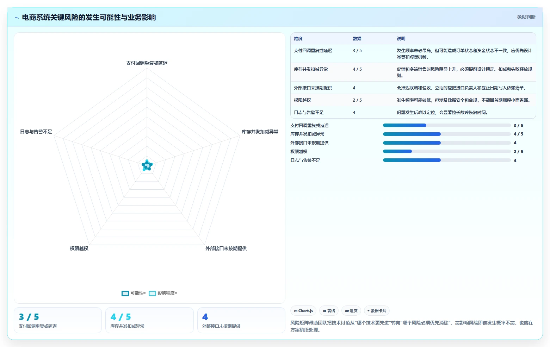Click the description starting 会推迟联调和验收
Viewport: 550px width, 347px height.
[462, 88]
